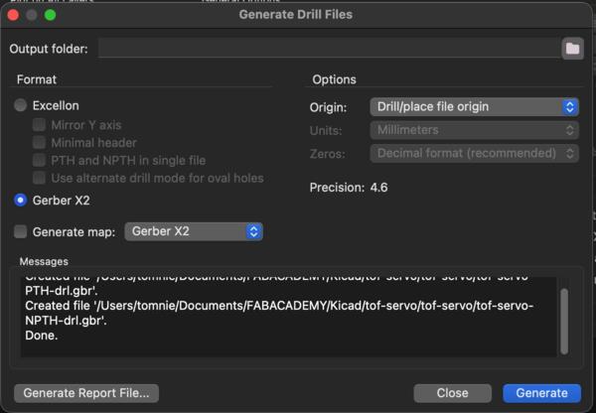Image resolution: width=596 pixels, height=413 pixels.
Task: Open the Zeros format dropdown
Action: 474,154
